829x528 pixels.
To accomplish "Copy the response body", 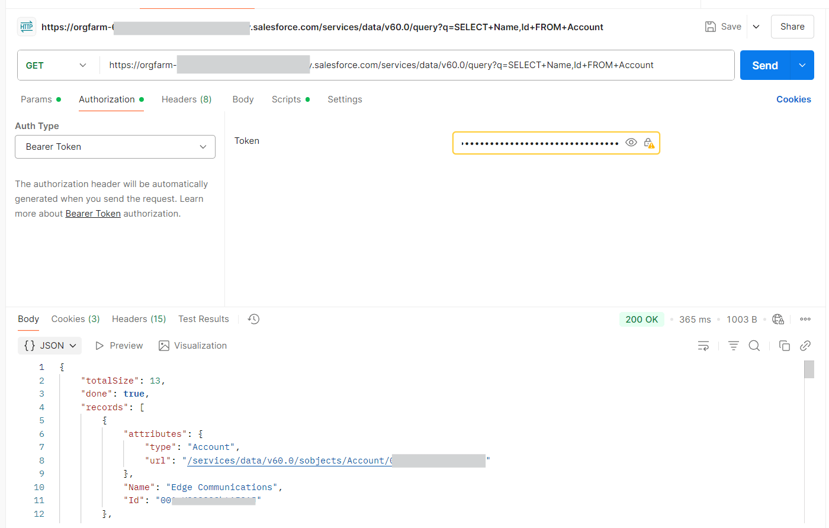I will [x=784, y=345].
